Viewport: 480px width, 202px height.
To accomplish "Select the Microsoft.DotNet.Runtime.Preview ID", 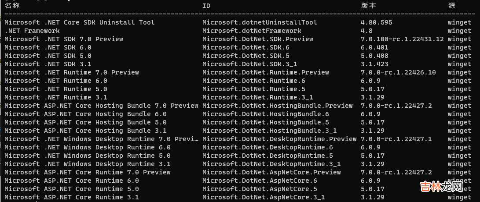I will click(266, 72).
